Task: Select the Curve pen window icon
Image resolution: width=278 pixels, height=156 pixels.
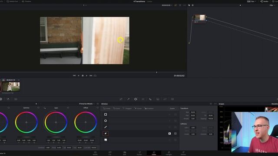Action: (x=106, y=133)
